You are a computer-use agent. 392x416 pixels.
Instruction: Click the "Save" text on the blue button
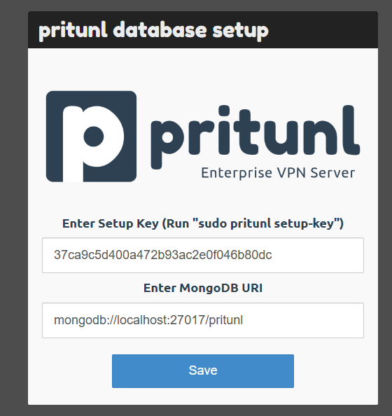pyautogui.click(x=203, y=370)
